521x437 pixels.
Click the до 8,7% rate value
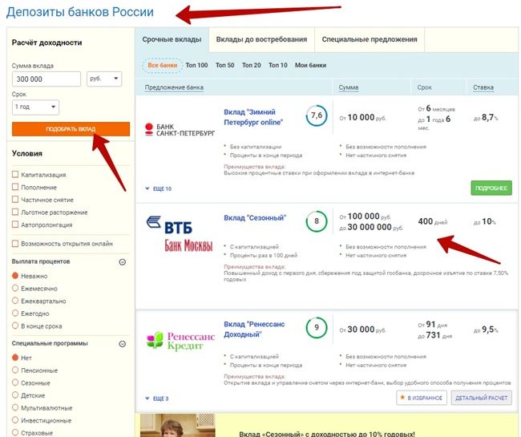click(486, 118)
